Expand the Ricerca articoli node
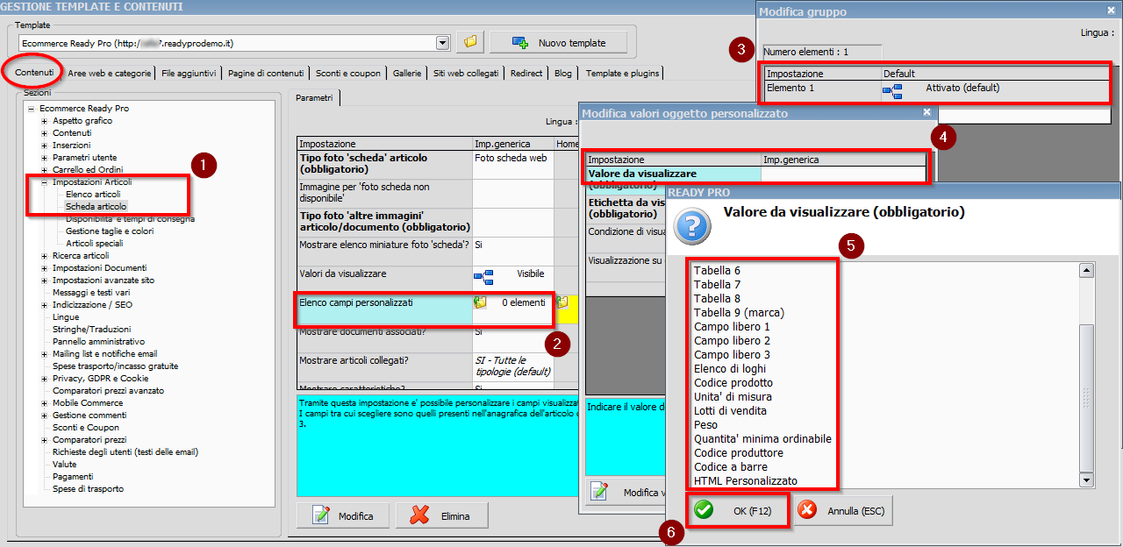 (45, 256)
